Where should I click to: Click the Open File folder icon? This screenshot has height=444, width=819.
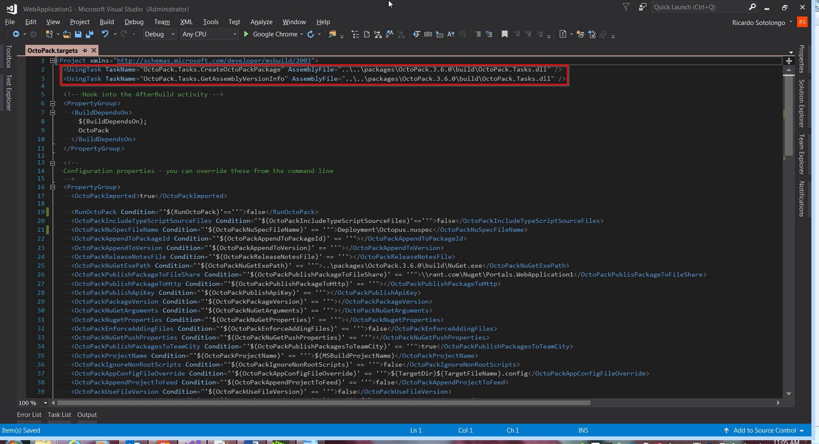[67, 34]
